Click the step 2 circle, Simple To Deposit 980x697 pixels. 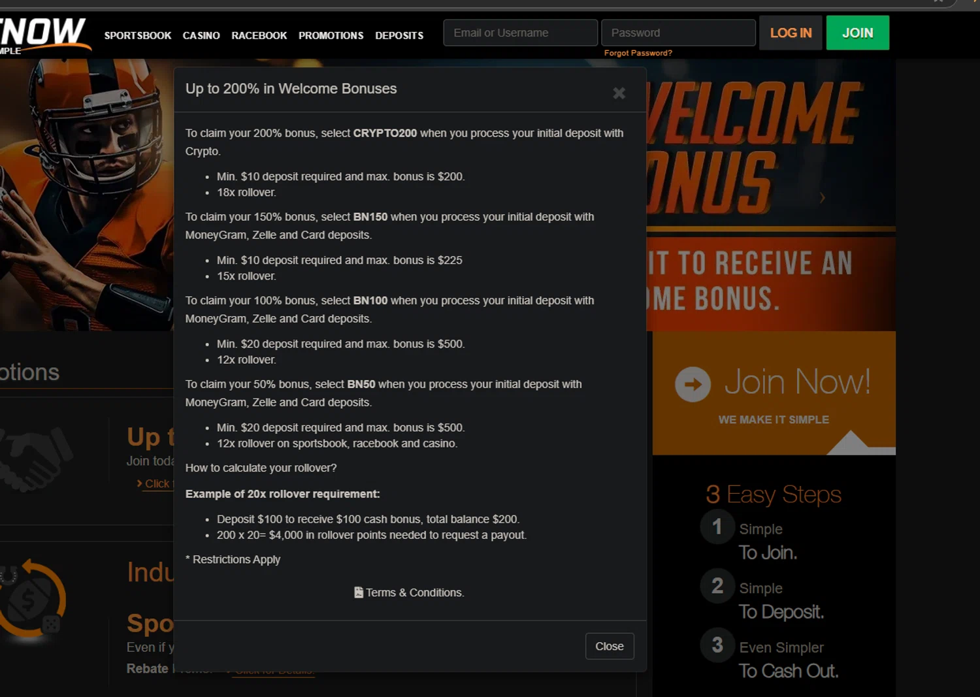717,586
